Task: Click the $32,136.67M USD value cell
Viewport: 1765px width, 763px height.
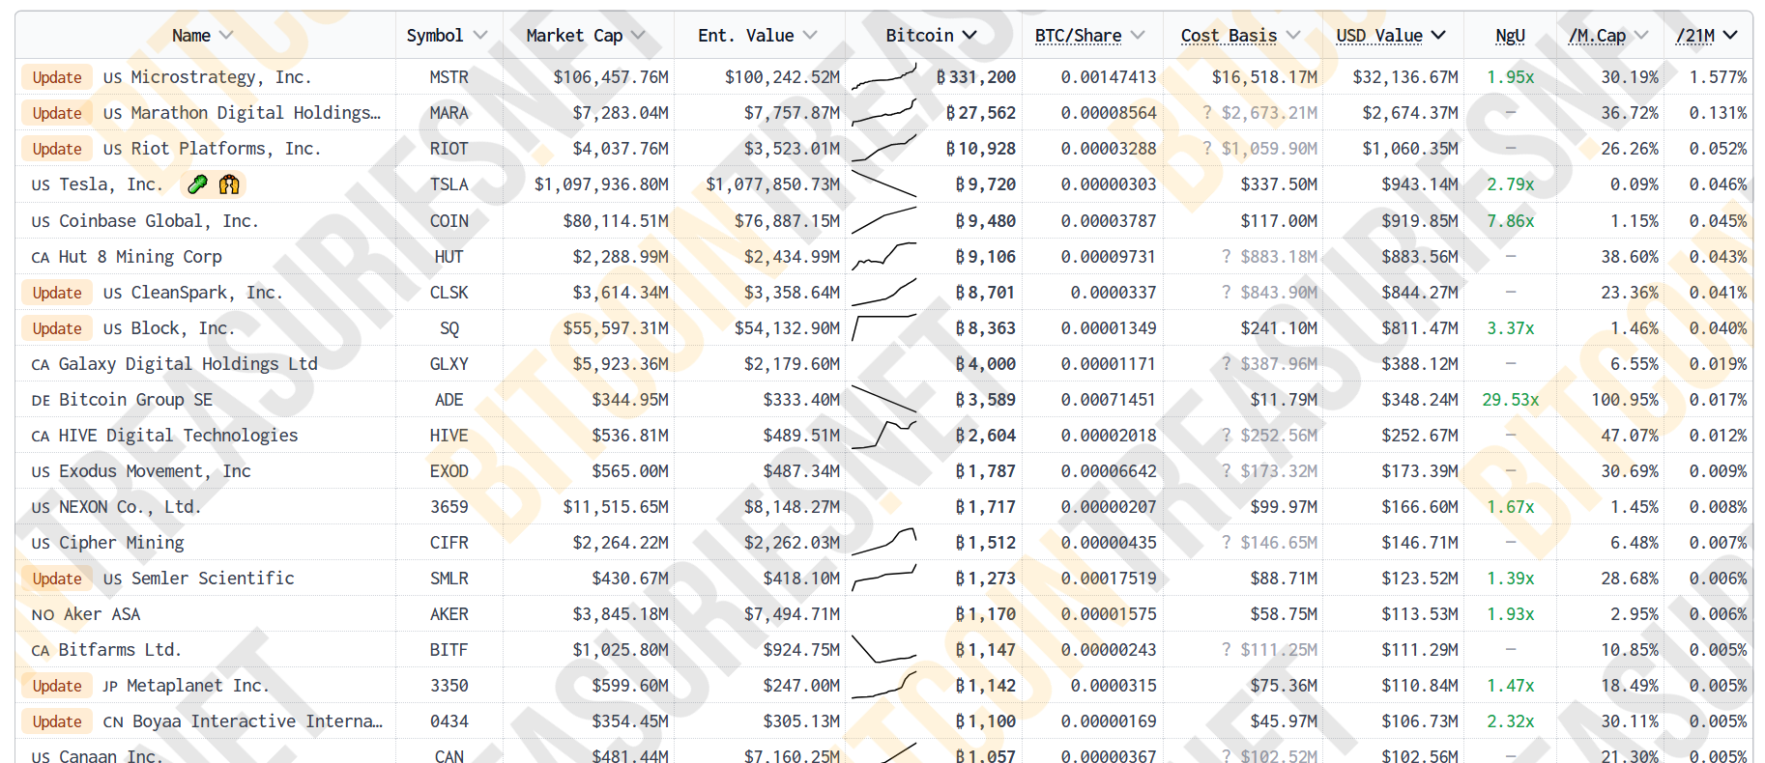Action: [x=1405, y=77]
